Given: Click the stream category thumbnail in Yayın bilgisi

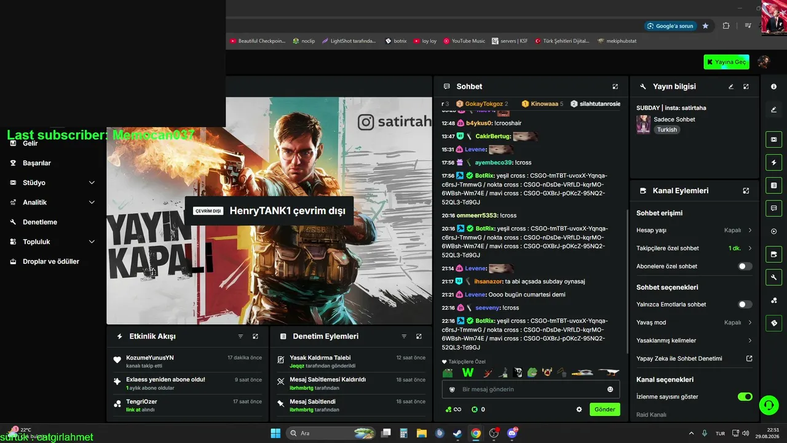Looking at the screenshot, I should (643, 124).
